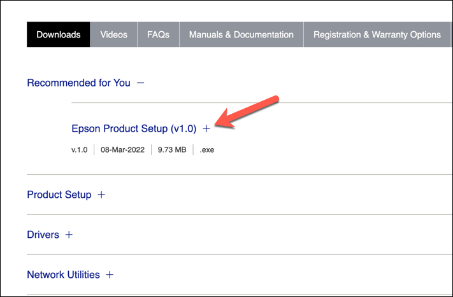
Task: Open the FAQs tab
Action: click(158, 34)
